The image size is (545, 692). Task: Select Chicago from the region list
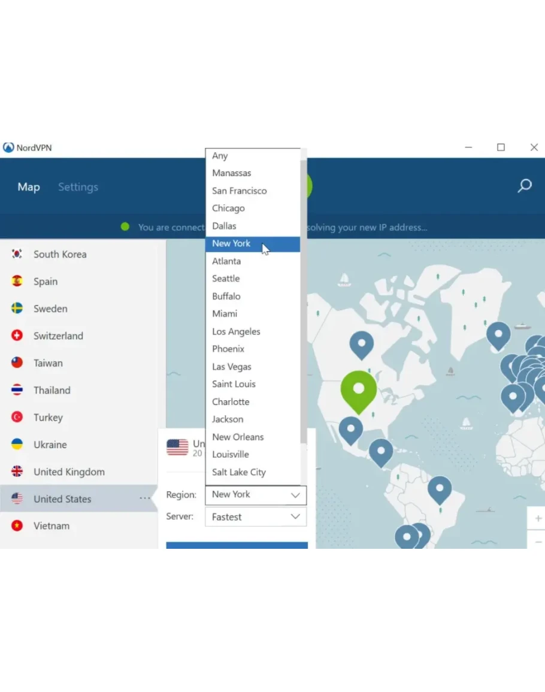228,208
